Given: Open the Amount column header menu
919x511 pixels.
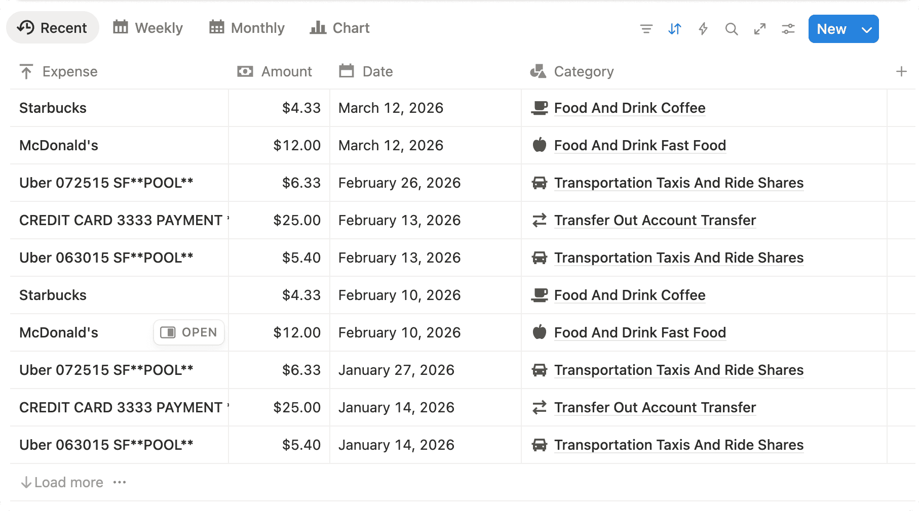Looking at the screenshot, I should pos(286,71).
